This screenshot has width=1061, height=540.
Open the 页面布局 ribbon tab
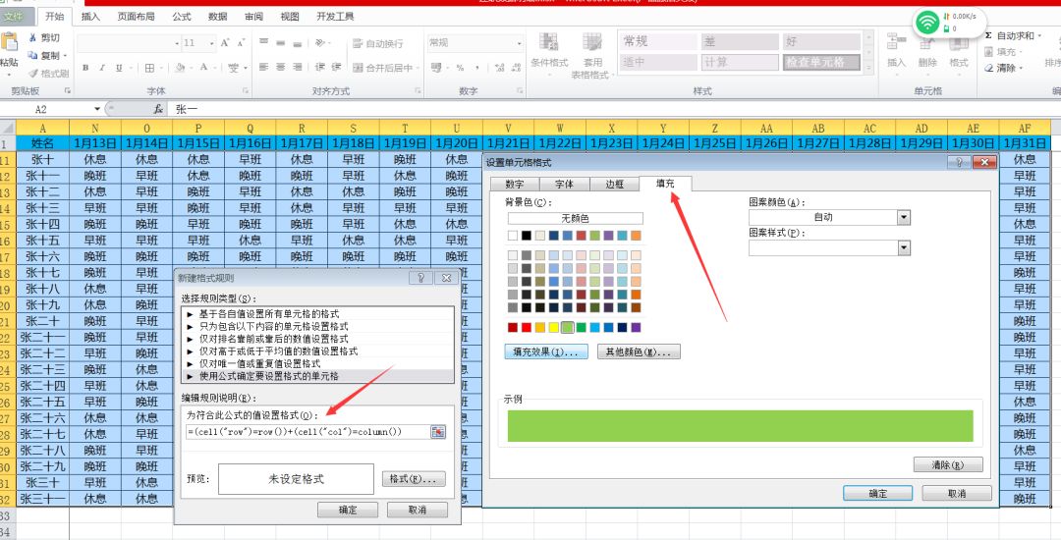click(136, 17)
